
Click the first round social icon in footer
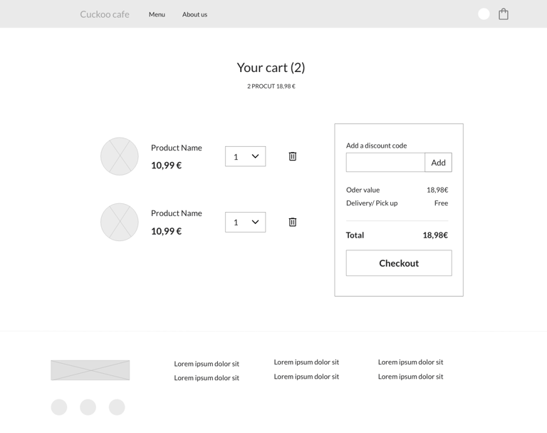pyautogui.click(x=59, y=407)
